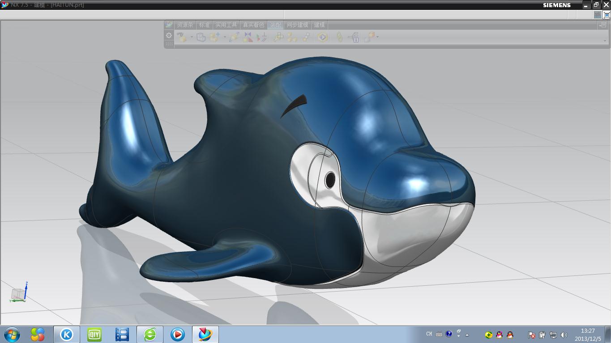The height and width of the screenshot is (343, 611).
Task: Select the 真实着色 tab
Action: (x=253, y=25)
